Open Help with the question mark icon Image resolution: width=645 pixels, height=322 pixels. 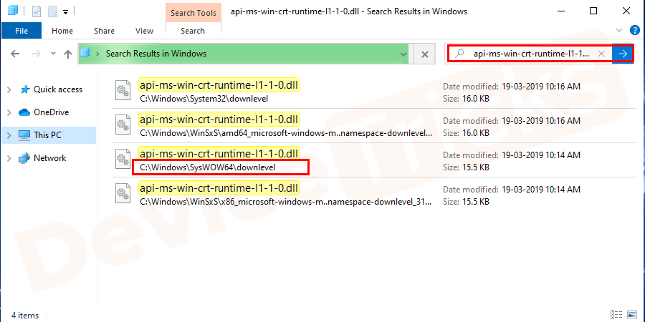(x=635, y=30)
